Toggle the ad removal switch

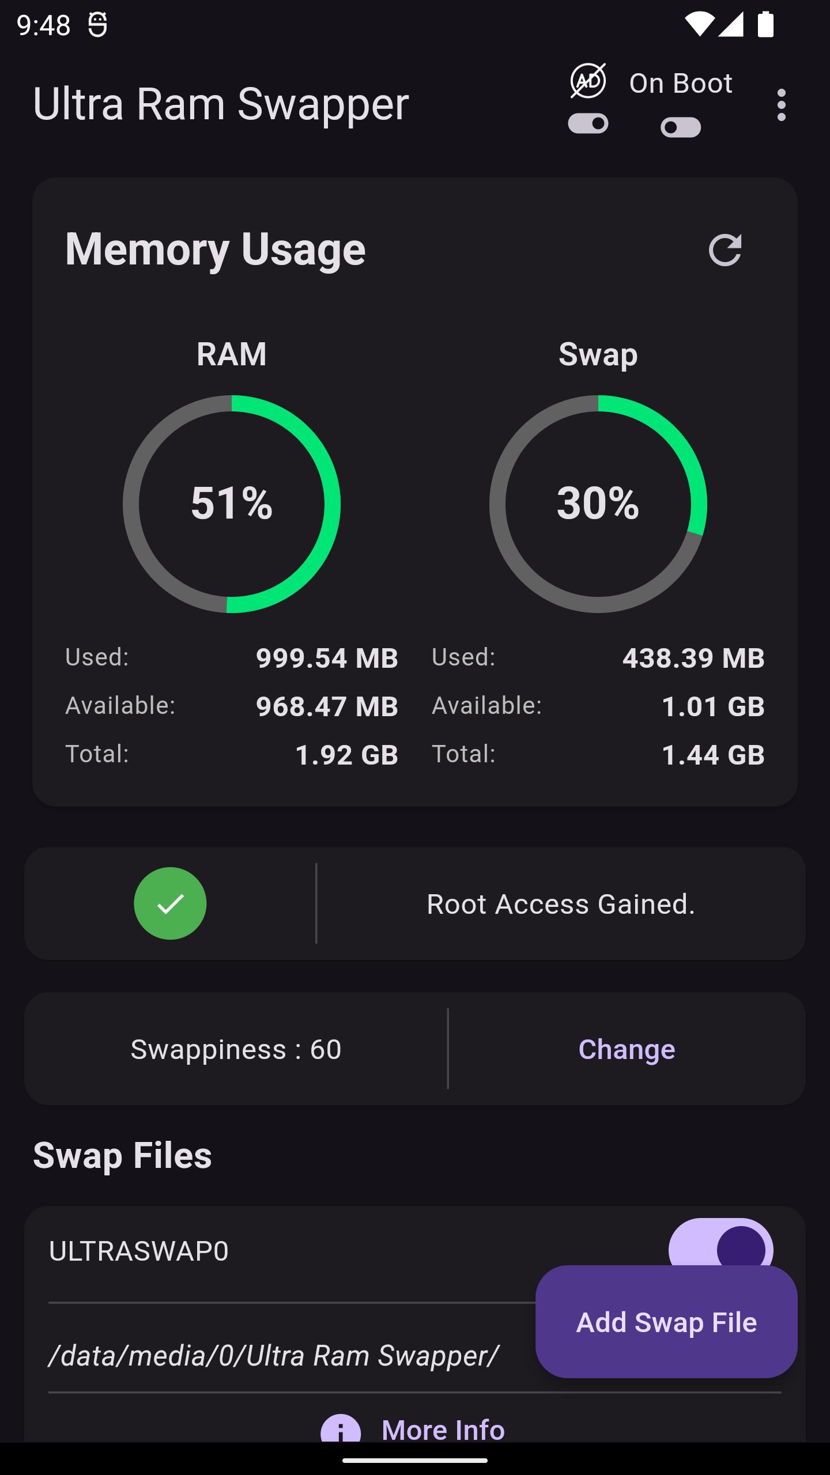tap(588, 123)
